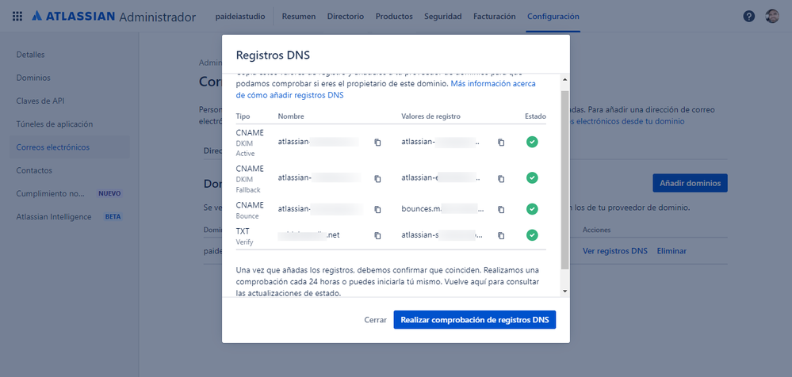Click the Añadir dominios button
The height and width of the screenshot is (377, 792).
coord(690,183)
